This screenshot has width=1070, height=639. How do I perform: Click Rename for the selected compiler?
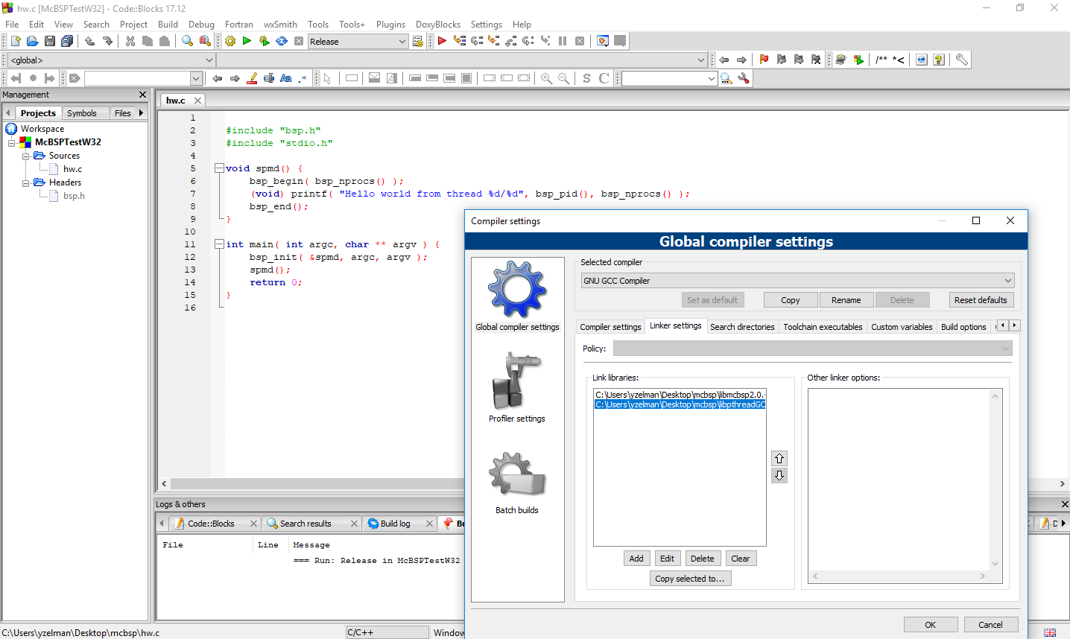[x=846, y=300]
